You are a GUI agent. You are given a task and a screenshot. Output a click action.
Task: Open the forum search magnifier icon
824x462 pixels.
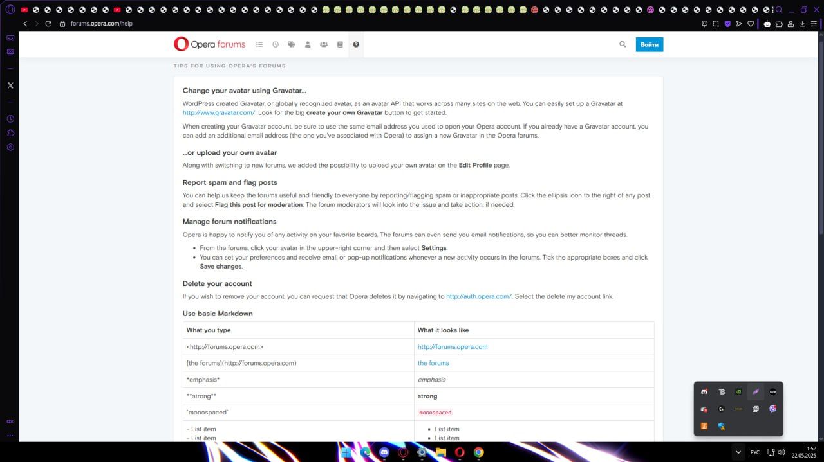point(623,44)
